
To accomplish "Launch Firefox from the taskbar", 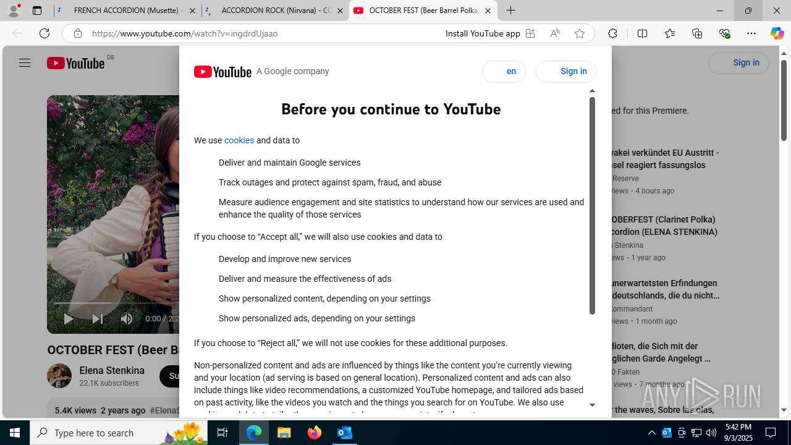I will 315,433.
